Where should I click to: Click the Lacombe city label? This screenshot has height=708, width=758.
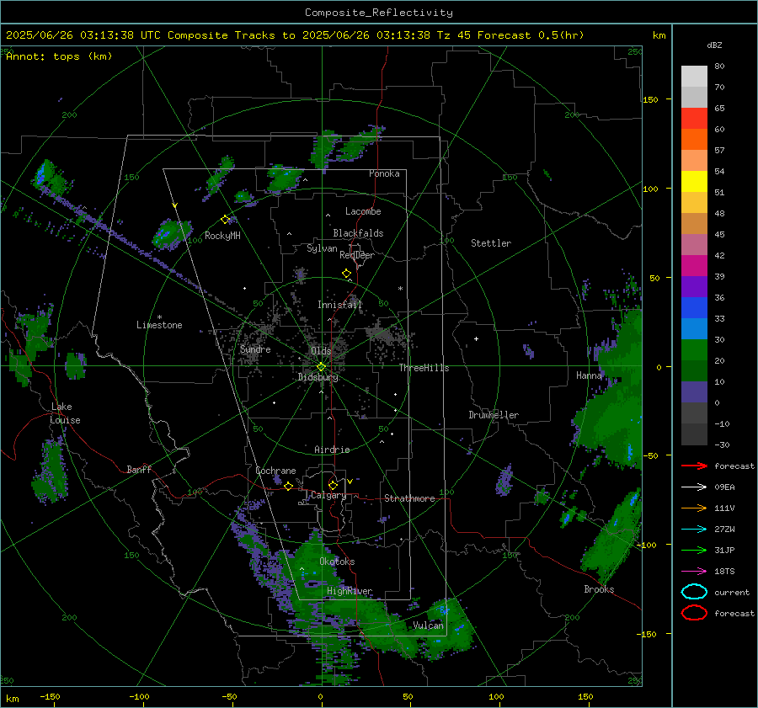(363, 211)
